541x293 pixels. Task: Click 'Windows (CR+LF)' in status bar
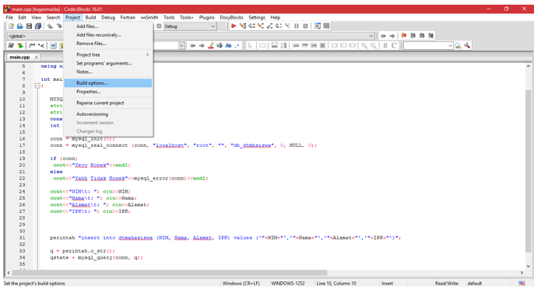pos(241,284)
